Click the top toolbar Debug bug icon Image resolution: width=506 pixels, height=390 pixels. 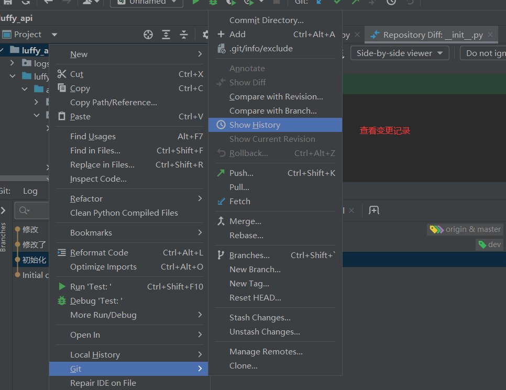click(x=213, y=2)
